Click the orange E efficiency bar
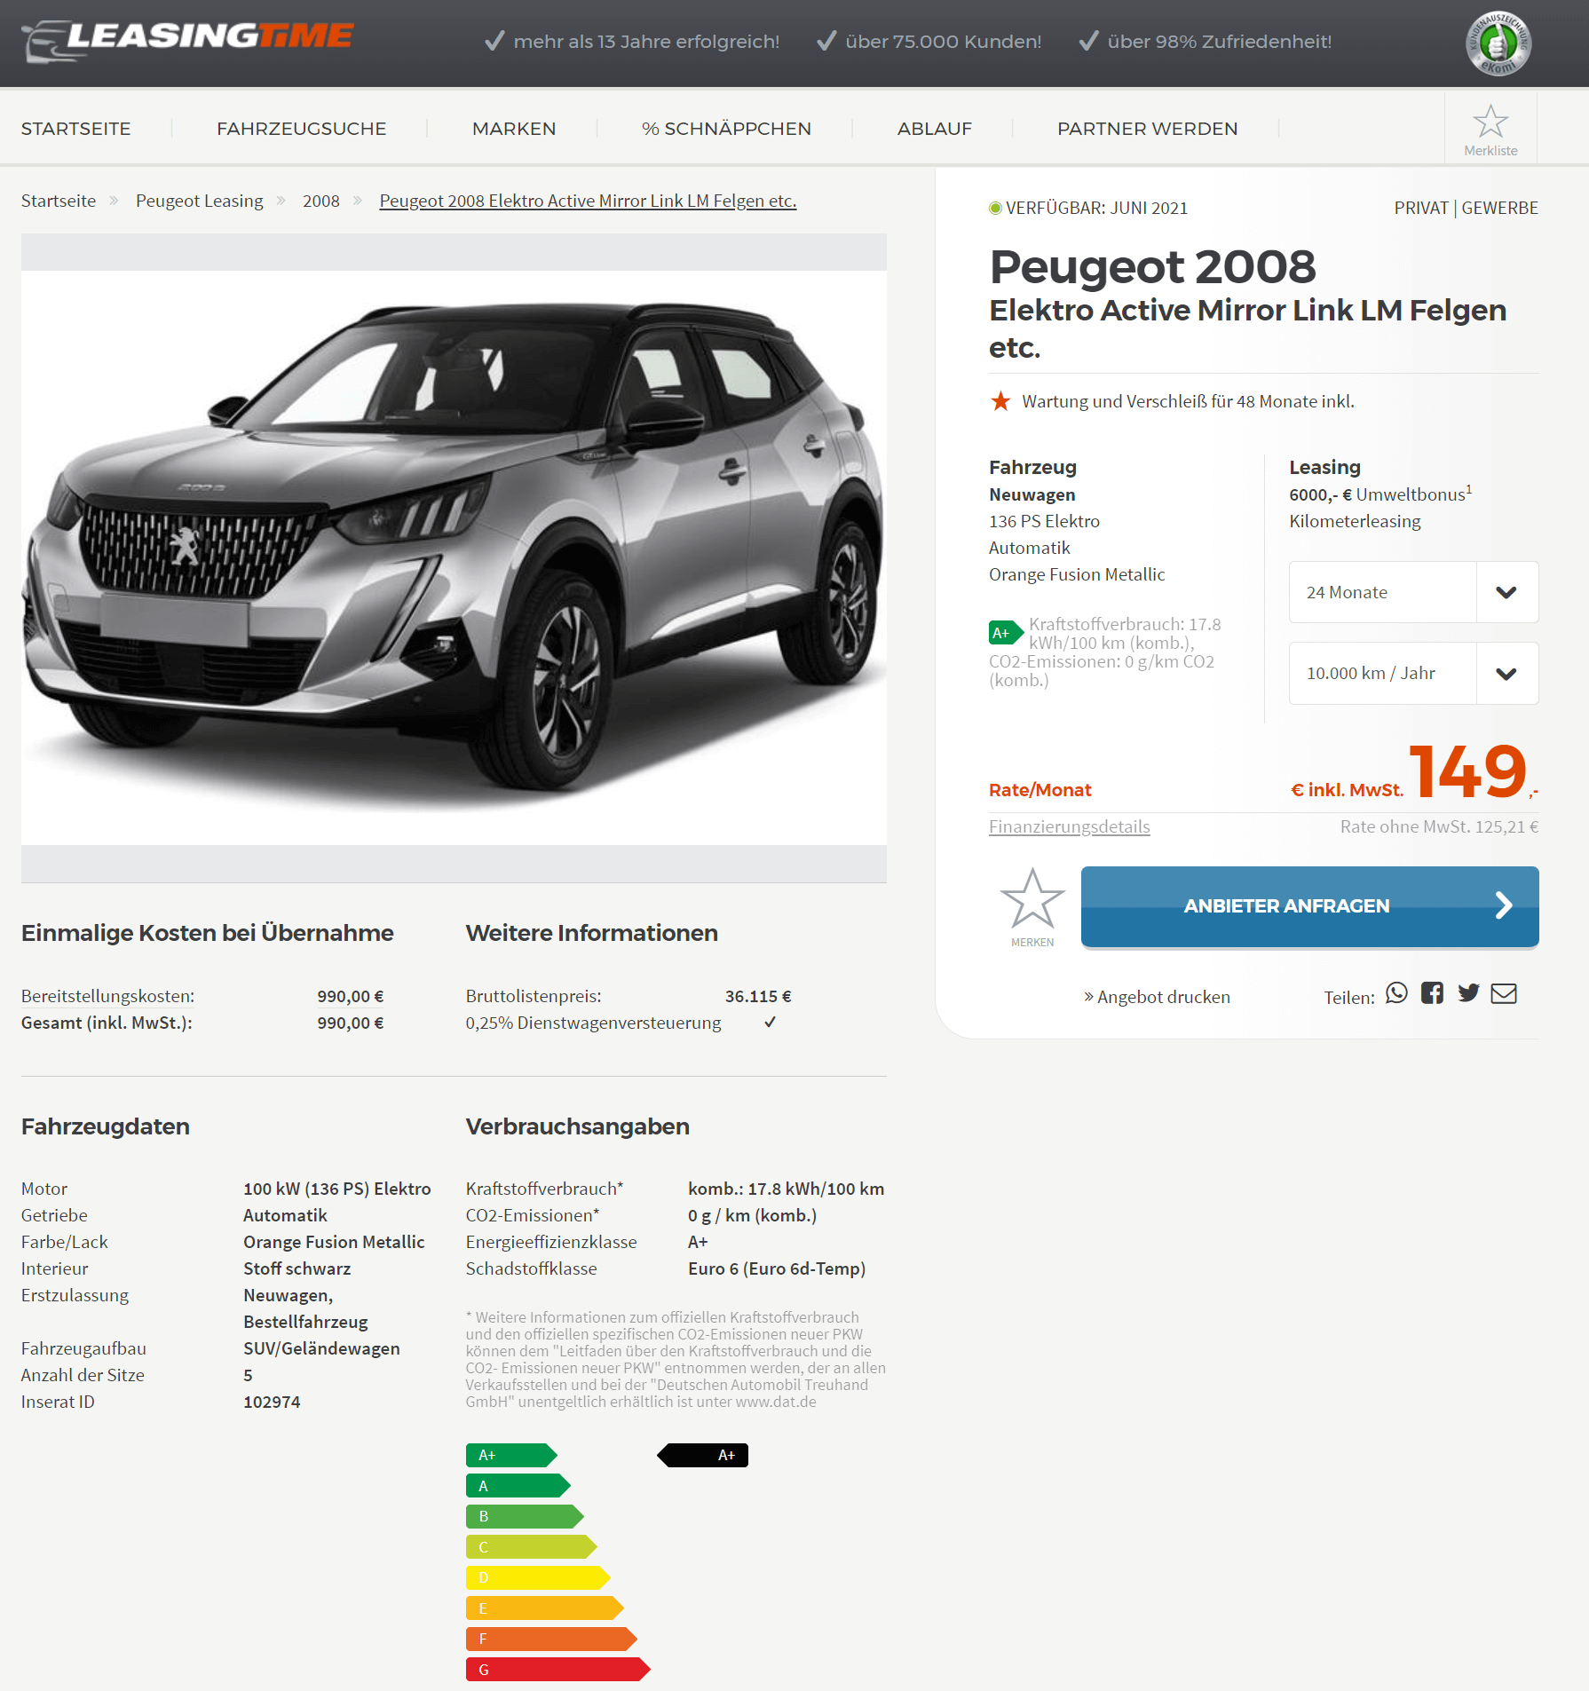1589x1691 pixels. (544, 1608)
